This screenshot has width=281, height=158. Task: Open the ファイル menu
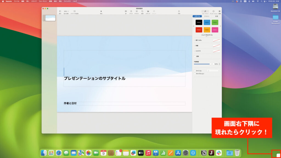pyautogui.click(x=17, y=1)
